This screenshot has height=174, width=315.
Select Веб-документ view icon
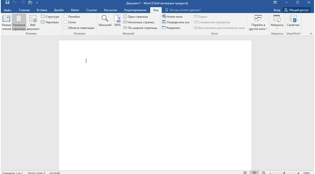(x=33, y=22)
